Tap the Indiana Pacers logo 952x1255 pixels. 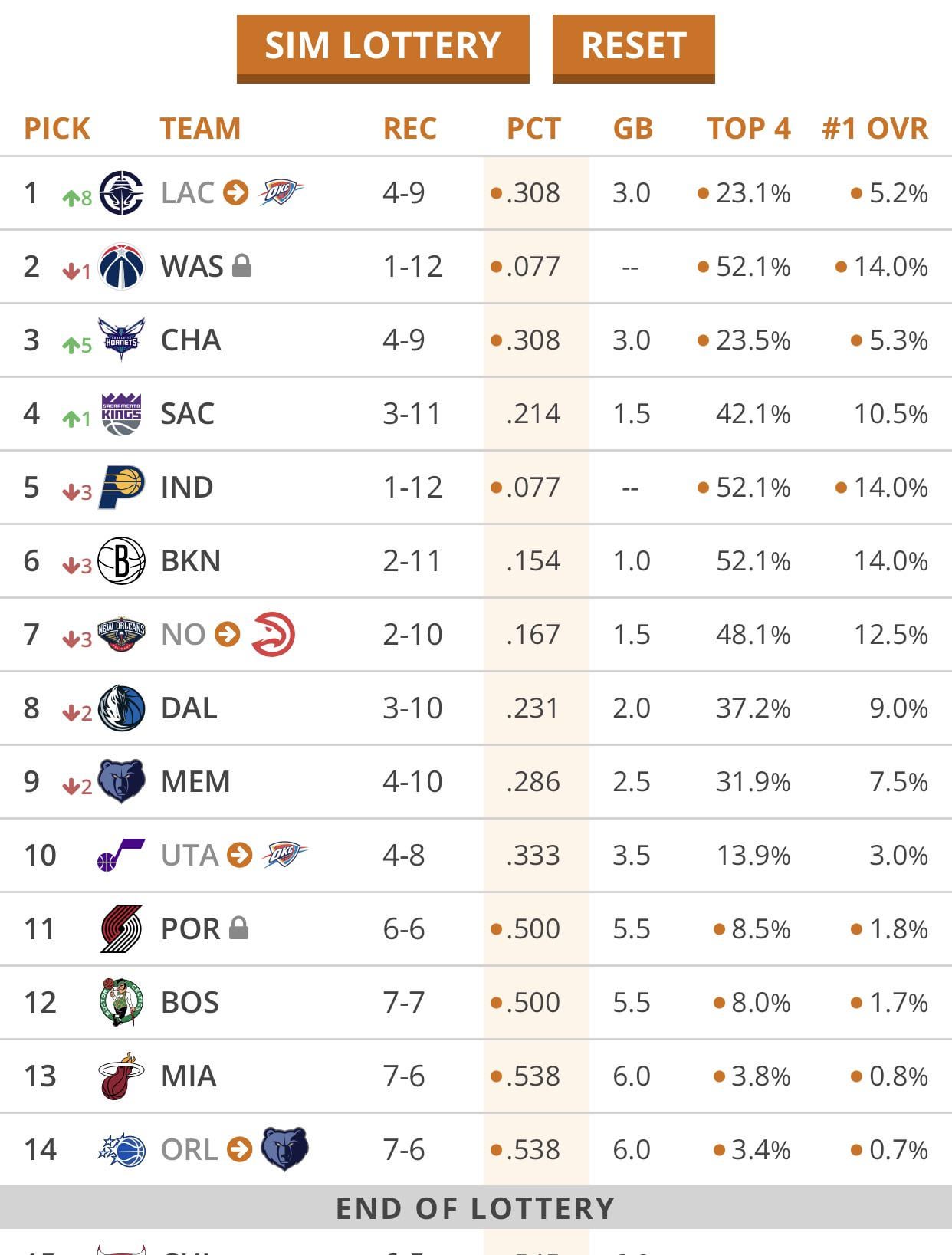[x=121, y=487]
